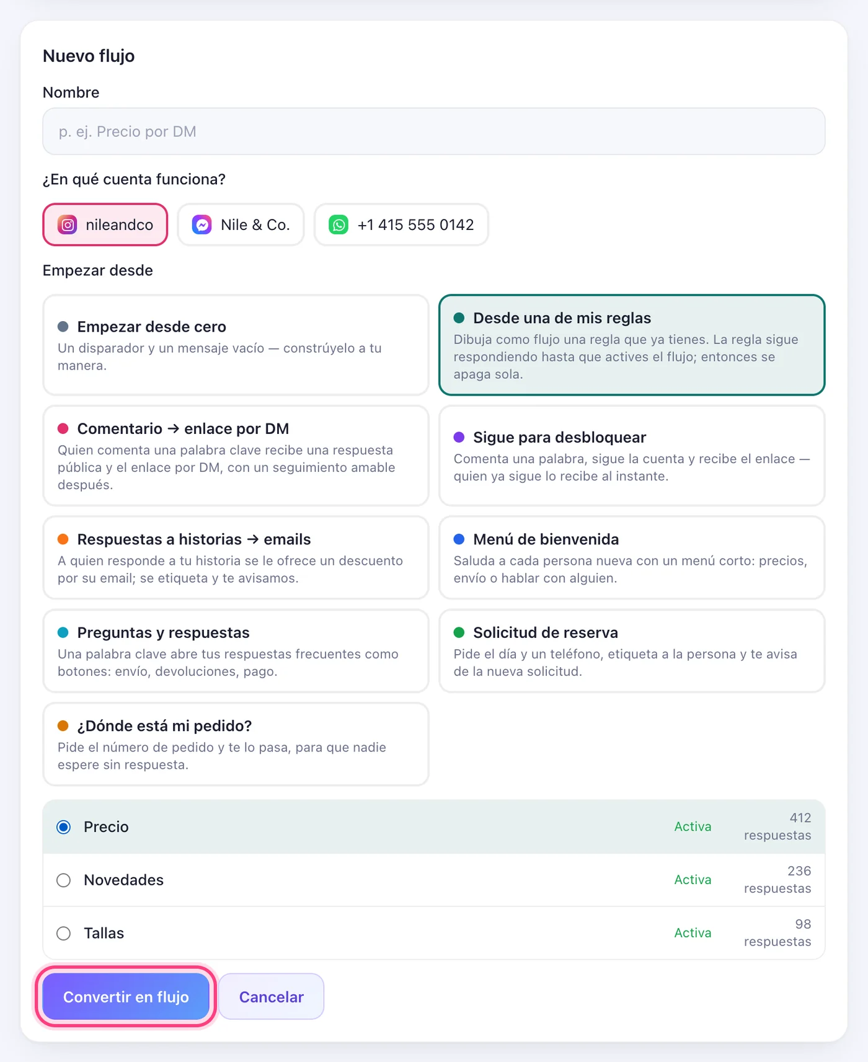Click the ¿En qué cuenta funciona? label
This screenshot has height=1062, width=868.
click(134, 179)
